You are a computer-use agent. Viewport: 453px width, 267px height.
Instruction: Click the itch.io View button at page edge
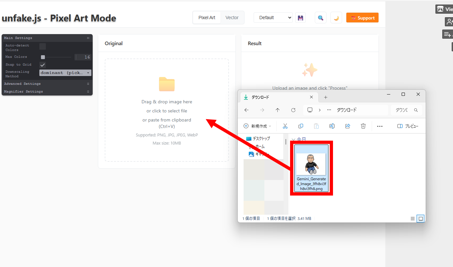(x=444, y=9)
